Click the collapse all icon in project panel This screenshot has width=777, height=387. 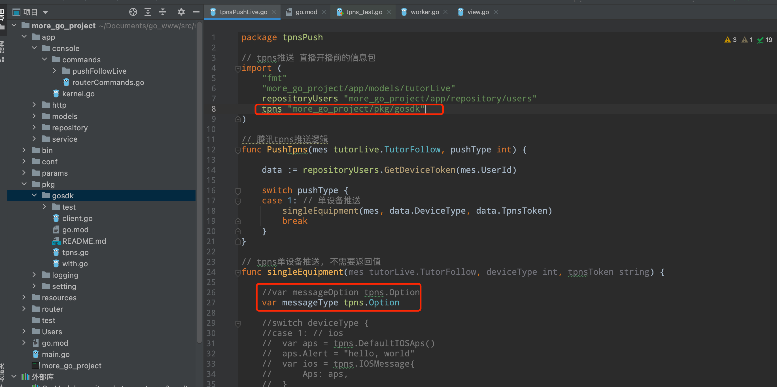[x=163, y=12]
